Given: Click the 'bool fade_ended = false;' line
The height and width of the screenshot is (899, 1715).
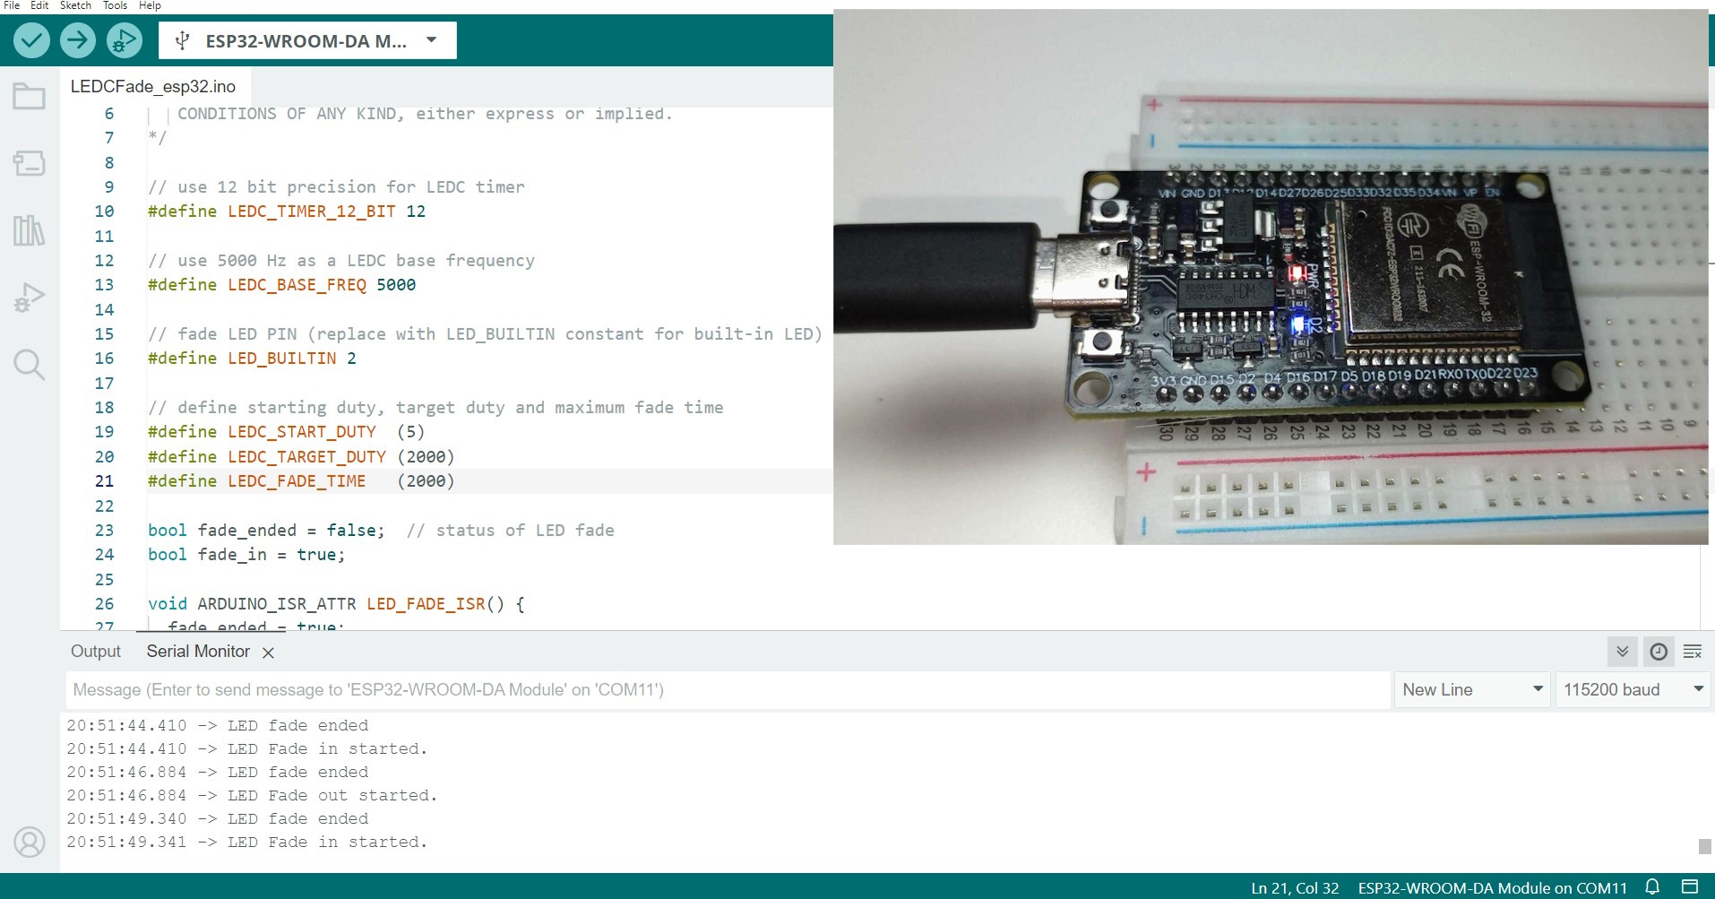Looking at the screenshot, I should coord(266,531).
